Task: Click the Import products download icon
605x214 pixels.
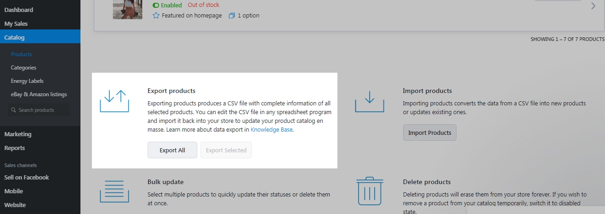Action: (370, 101)
